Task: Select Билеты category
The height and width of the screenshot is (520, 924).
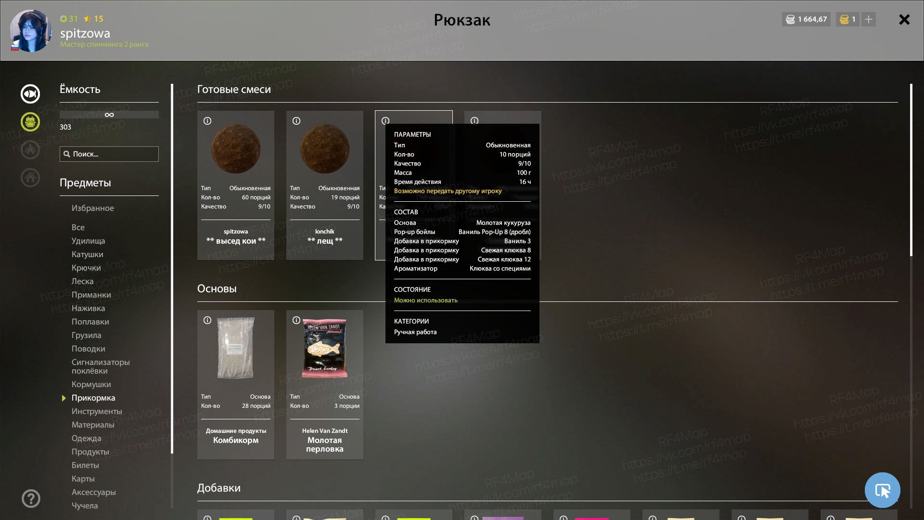Action: coord(85,465)
